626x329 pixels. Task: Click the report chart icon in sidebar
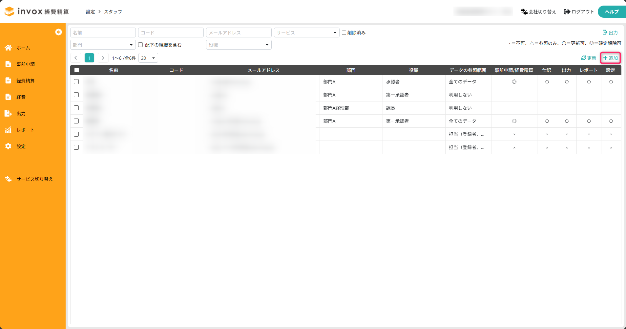click(8, 130)
